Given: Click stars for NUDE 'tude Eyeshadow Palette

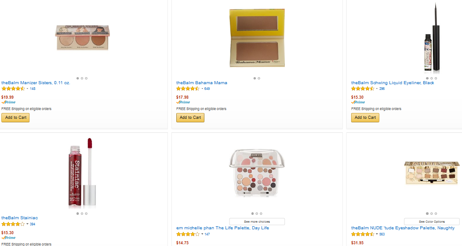Looking at the screenshot, I should 363,234.
